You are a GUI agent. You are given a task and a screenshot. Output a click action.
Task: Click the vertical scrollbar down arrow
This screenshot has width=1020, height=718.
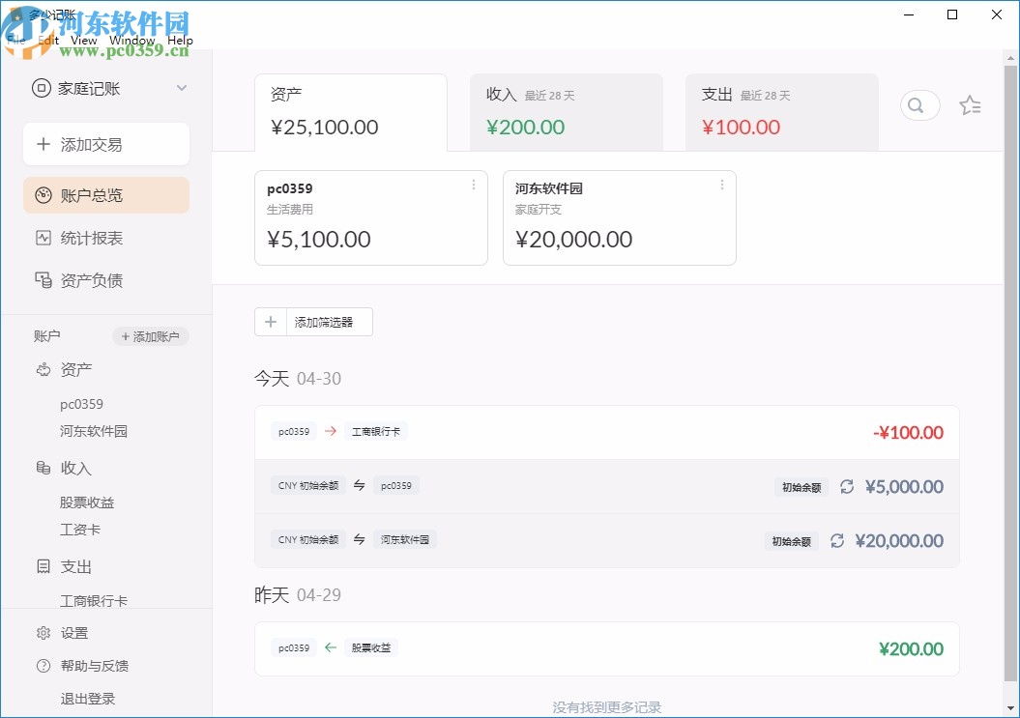1010,707
